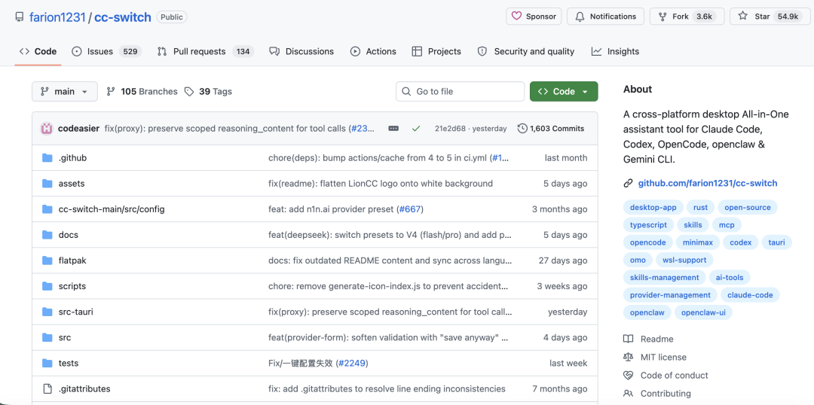Click the Star icon

[x=743, y=16]
